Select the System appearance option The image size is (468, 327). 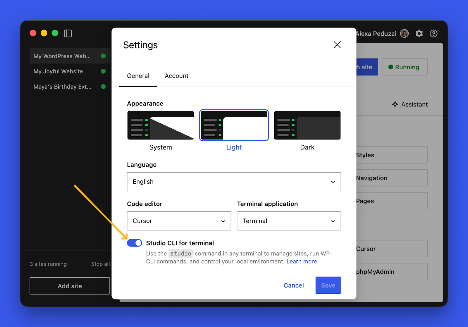coord(160,125)
